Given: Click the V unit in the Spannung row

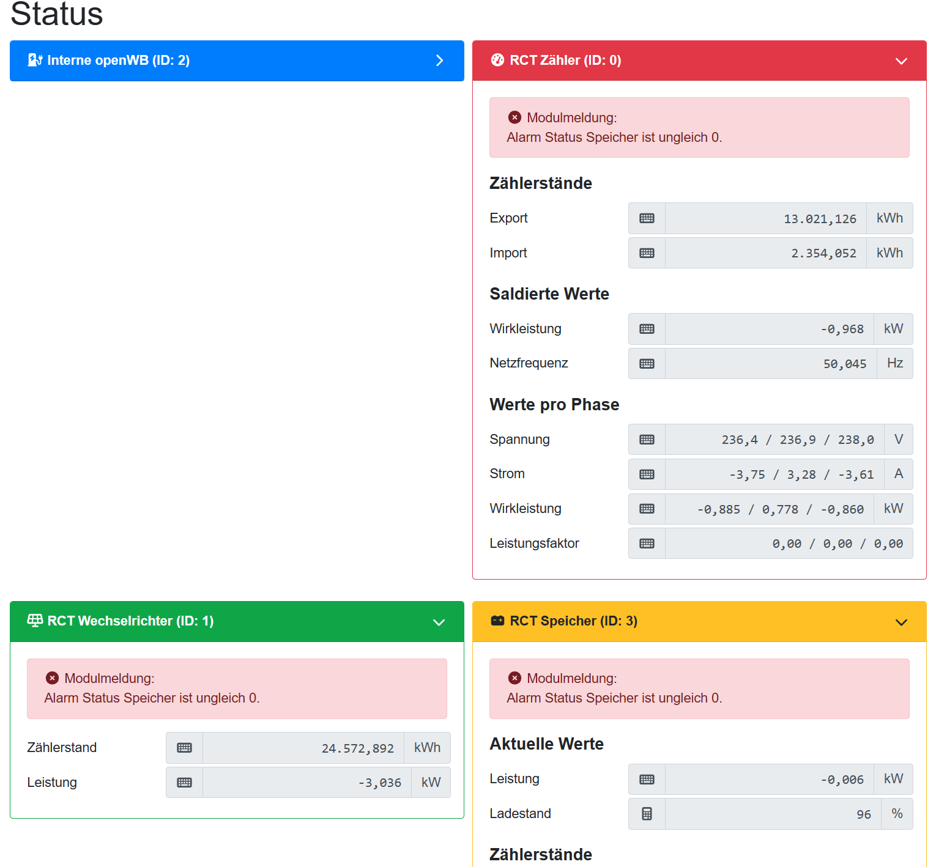Looking at the screenshot, I should tap(899, 440).
